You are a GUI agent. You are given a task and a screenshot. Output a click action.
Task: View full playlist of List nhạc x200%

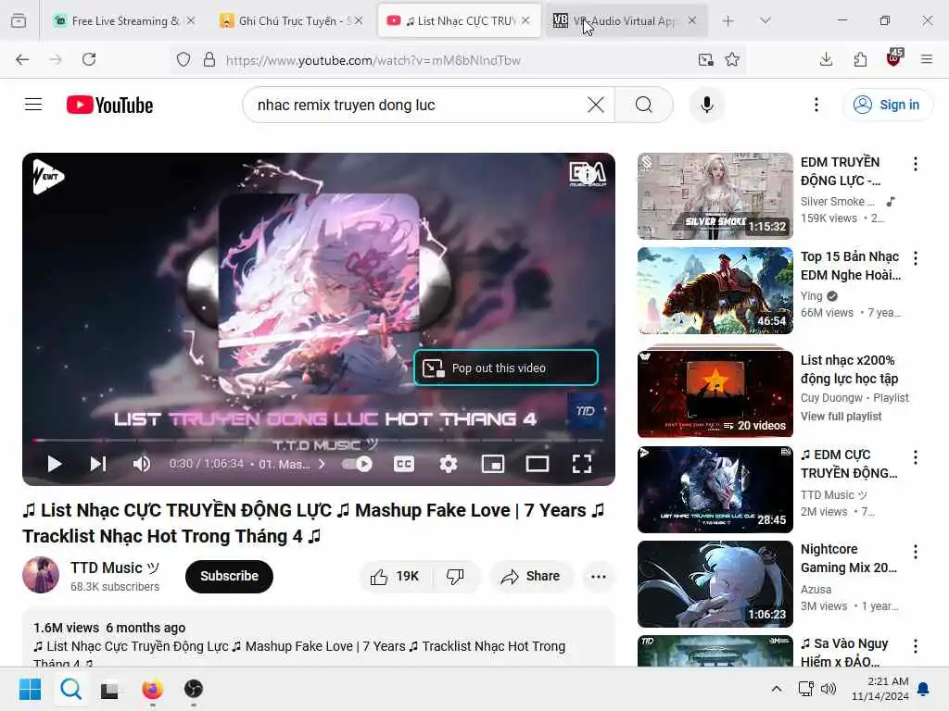[841, 416]
